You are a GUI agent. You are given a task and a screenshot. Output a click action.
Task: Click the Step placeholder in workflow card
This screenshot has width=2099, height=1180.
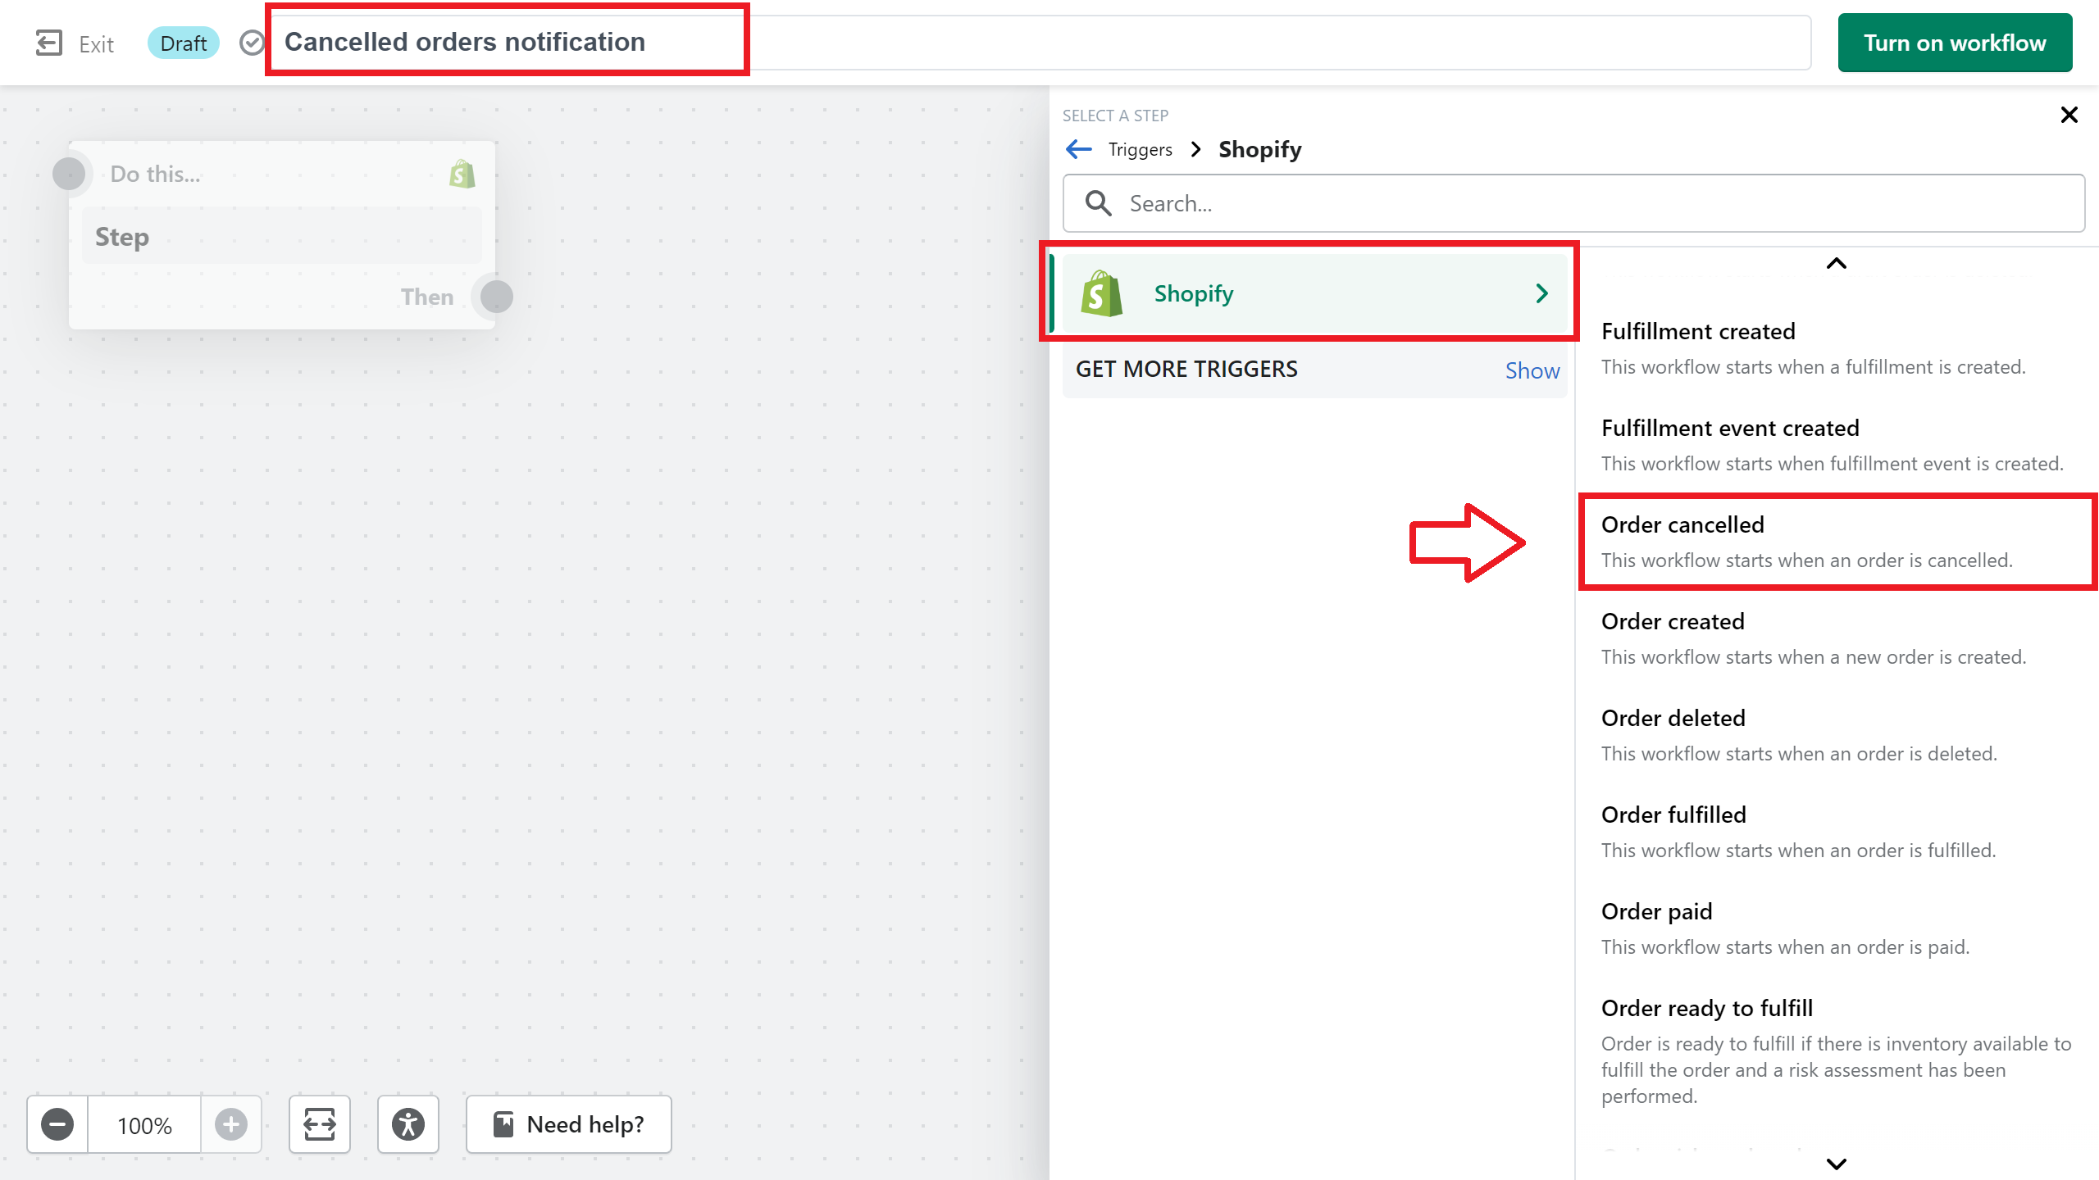[282, 237]
